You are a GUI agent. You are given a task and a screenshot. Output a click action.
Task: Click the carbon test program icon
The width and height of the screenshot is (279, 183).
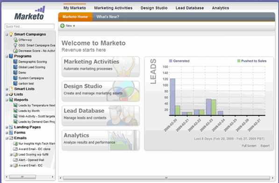pos(15,83)
